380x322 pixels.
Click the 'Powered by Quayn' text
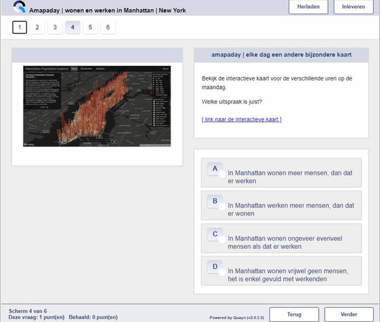click(237, 318)
